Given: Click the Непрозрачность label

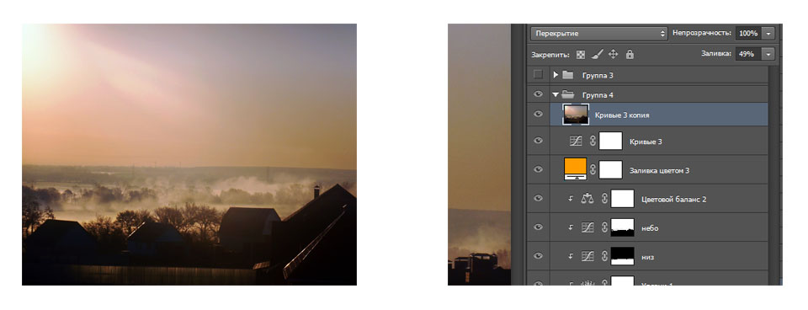Looking at the screenshot, I should pyautogui.click(x=702, y=33).
